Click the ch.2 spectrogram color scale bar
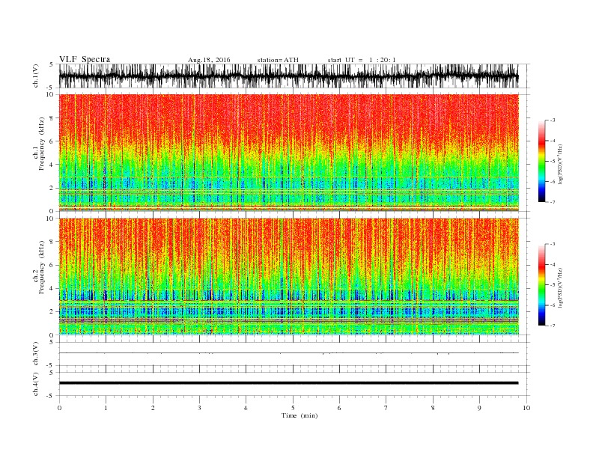This screenshot has height=458, width=593. pyautogui.click(x=541, y=284)
